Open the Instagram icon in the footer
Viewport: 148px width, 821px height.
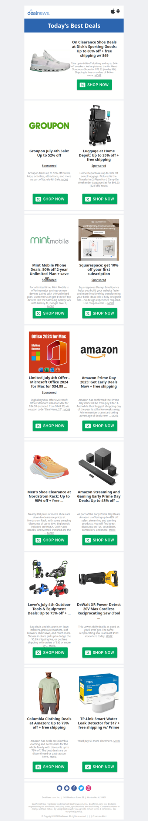click(x=88, y=788)
